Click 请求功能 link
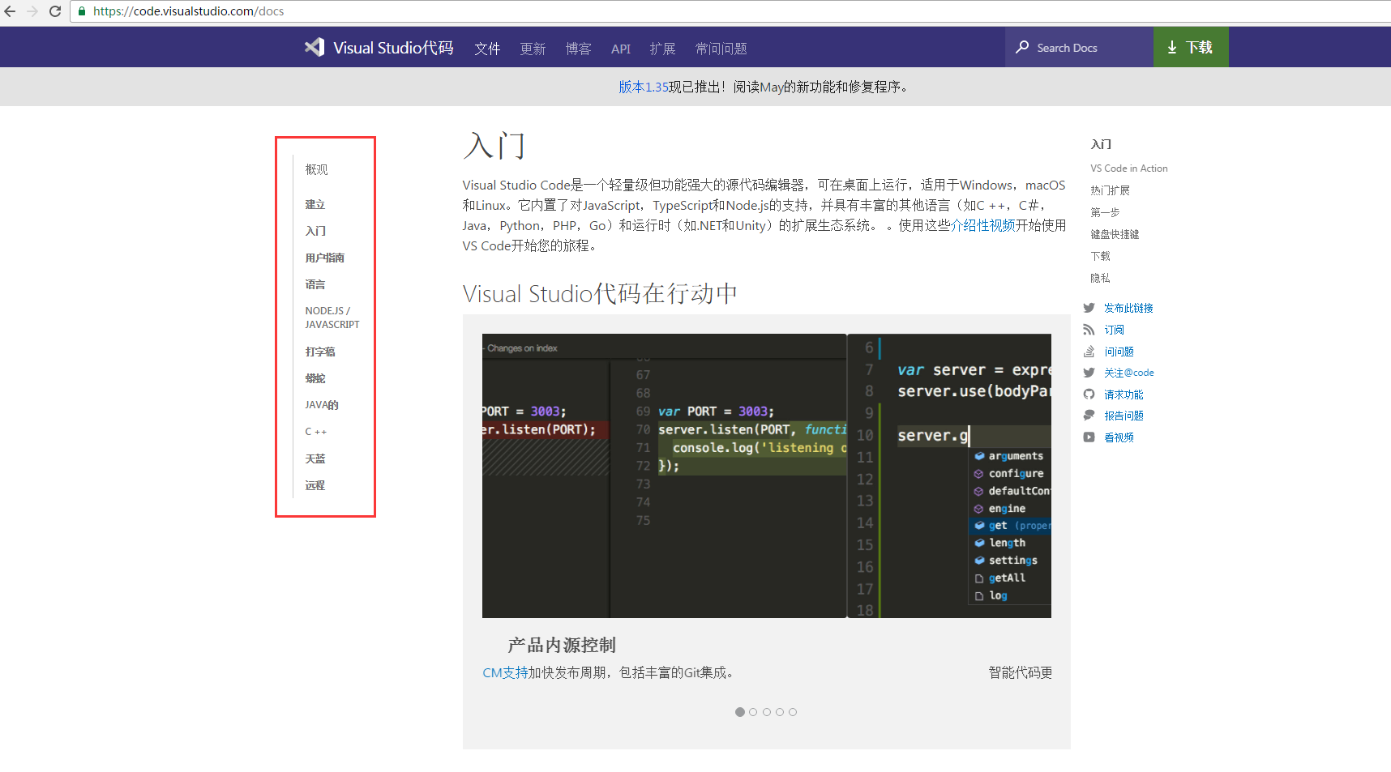 1123,395
